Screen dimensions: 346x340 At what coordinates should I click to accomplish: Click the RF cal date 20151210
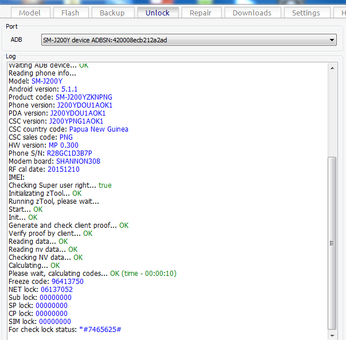(63, 169)
